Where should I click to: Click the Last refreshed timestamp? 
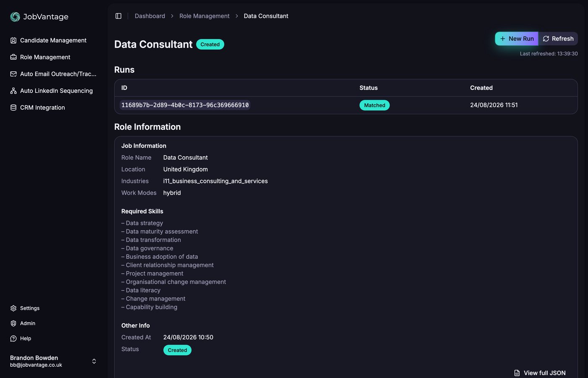[x=549, y=54]
